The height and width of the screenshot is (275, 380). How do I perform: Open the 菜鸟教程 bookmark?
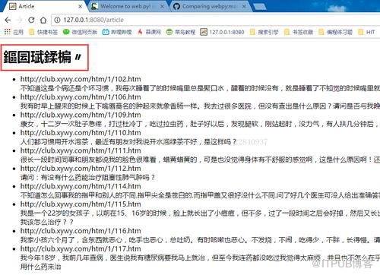tap(181, 32)
